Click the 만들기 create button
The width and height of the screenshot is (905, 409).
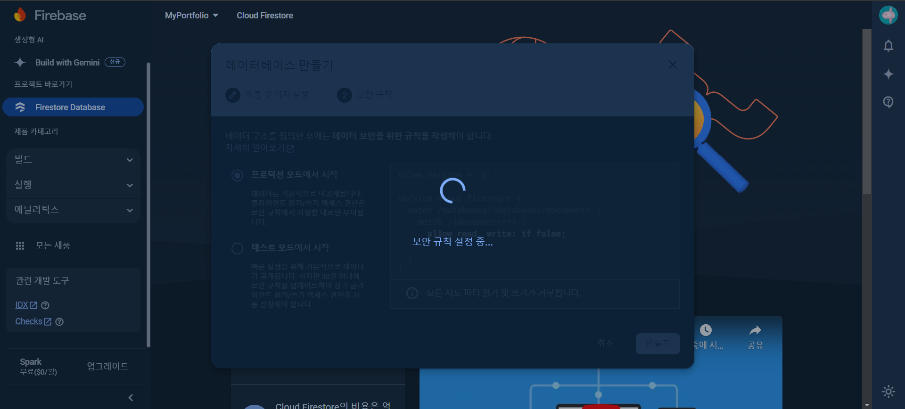[x=658, y=344]
